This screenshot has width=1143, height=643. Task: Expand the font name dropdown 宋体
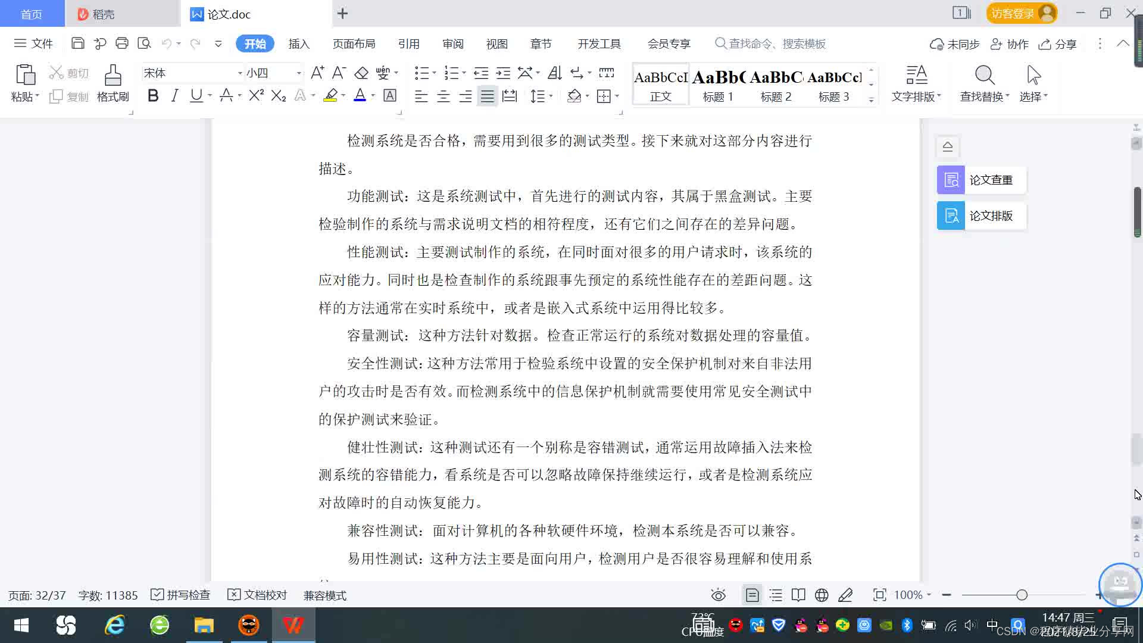point(240,73)
